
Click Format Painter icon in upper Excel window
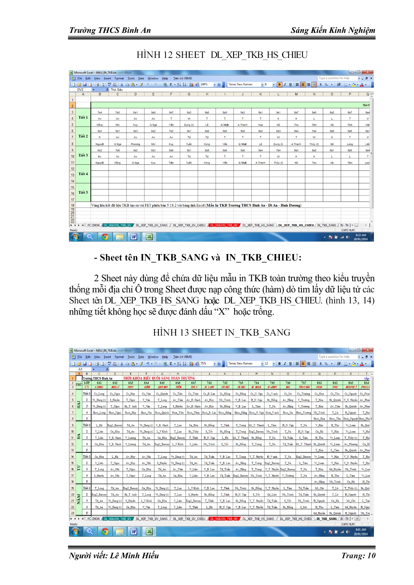click(141, 85)
